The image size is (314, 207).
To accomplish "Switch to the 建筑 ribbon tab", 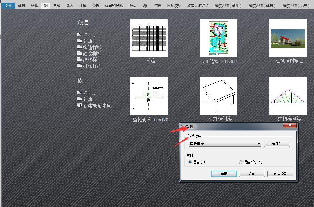I will (x=22, y=6).
